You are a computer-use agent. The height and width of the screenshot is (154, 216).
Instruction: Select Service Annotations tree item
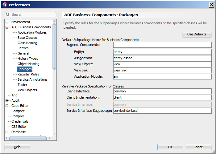32,79
